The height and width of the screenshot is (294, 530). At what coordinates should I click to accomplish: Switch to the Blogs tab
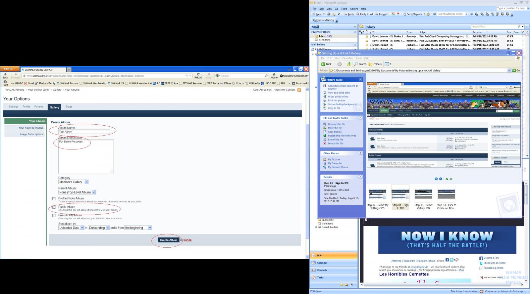point(69,107)
